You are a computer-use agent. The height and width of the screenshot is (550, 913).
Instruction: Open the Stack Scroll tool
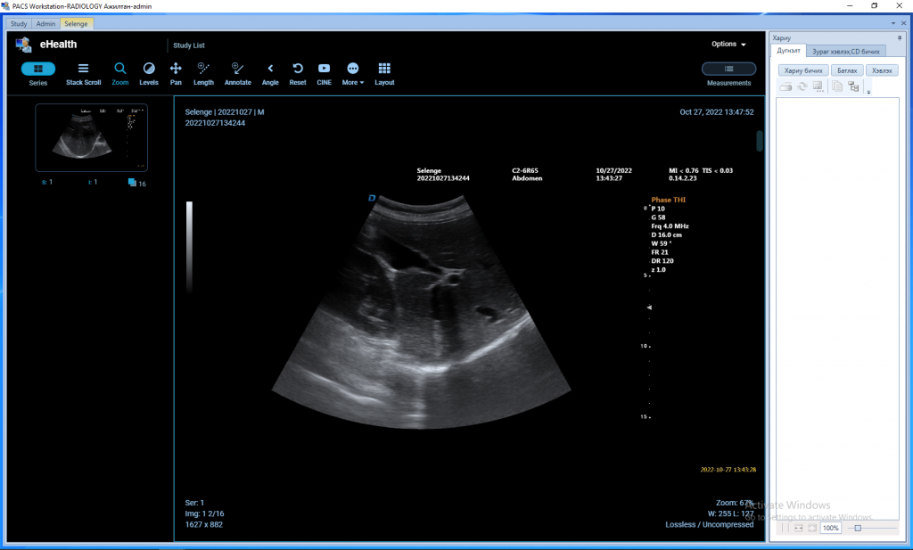(83, 74)
